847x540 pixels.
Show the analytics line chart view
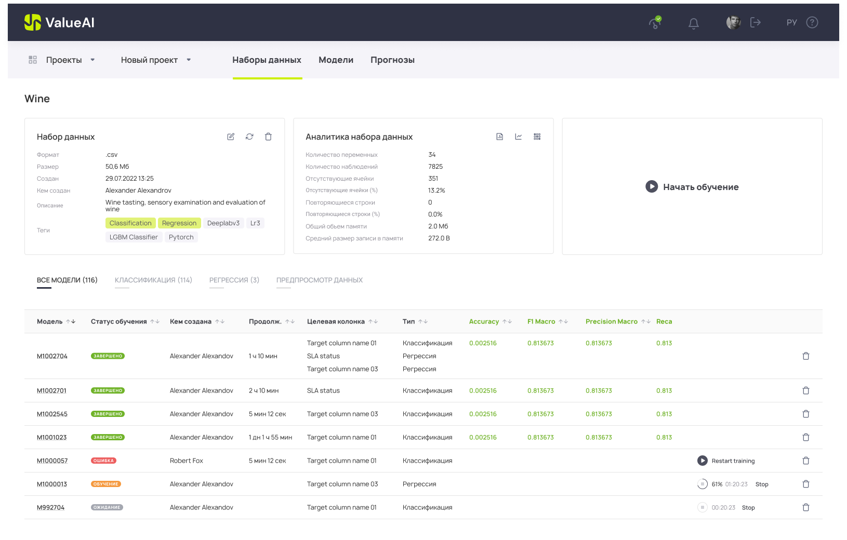point(518,137)
